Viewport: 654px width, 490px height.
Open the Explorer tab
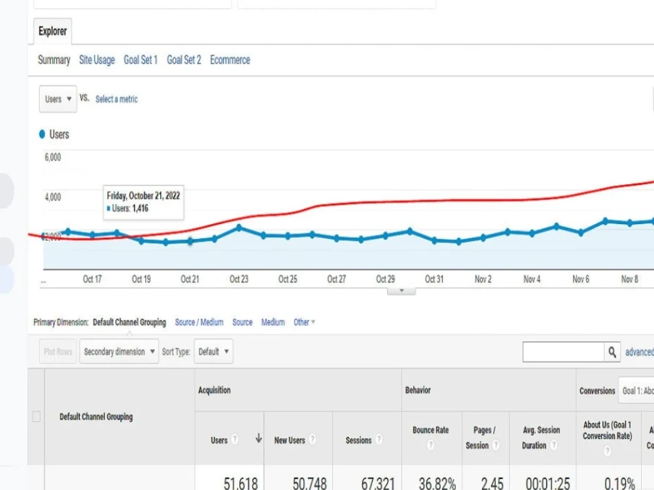point(52,31)
